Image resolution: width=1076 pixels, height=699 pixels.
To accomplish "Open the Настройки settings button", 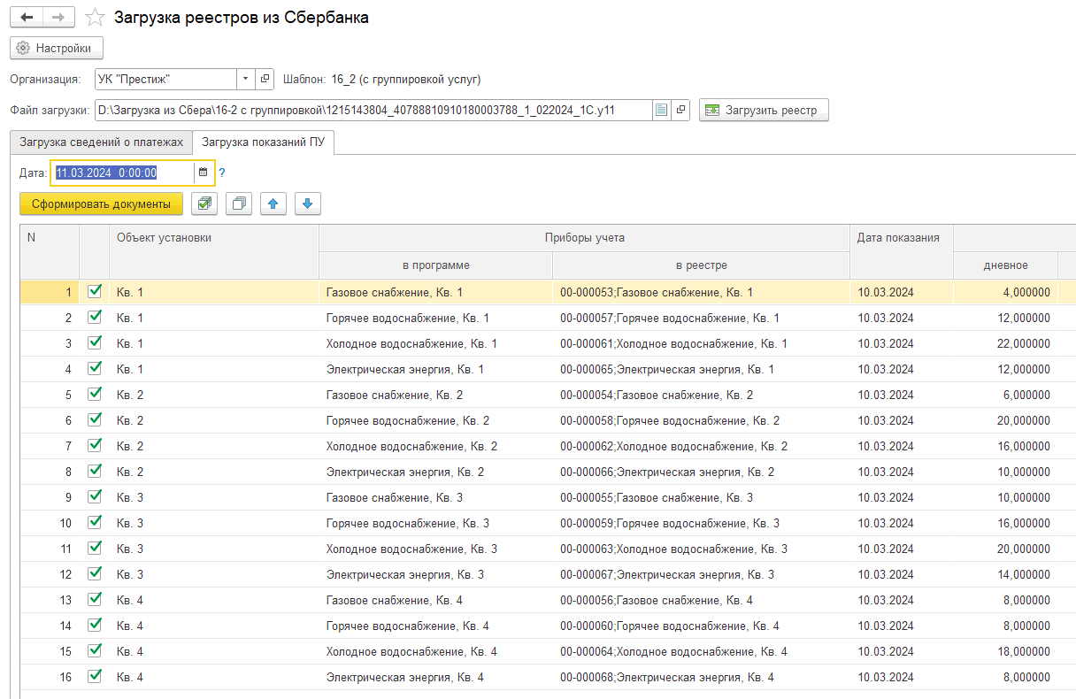I will pyautogui.click(x=56, y=48).
